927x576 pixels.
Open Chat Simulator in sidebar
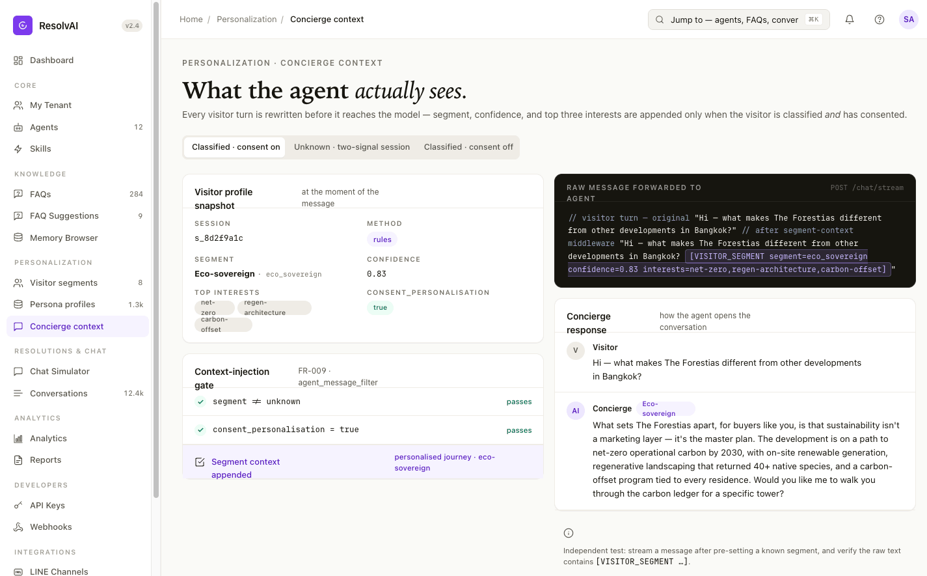point(78,372)
